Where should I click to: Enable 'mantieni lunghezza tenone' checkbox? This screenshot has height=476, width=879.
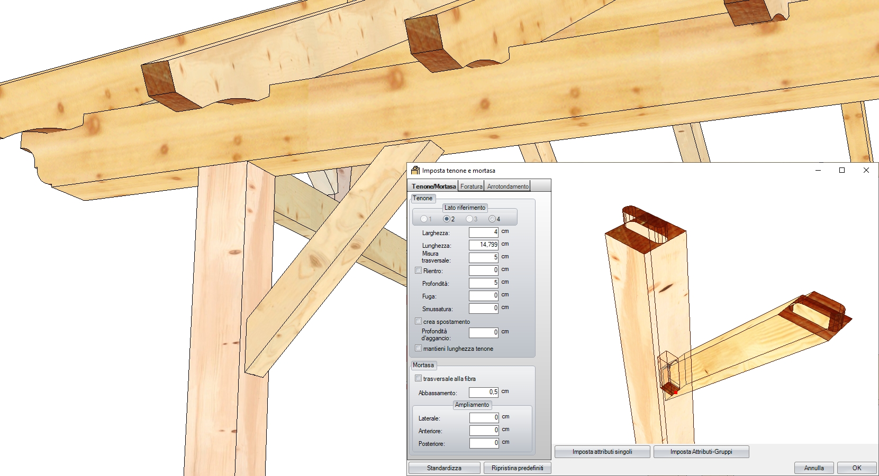click(x=419, y=348)
